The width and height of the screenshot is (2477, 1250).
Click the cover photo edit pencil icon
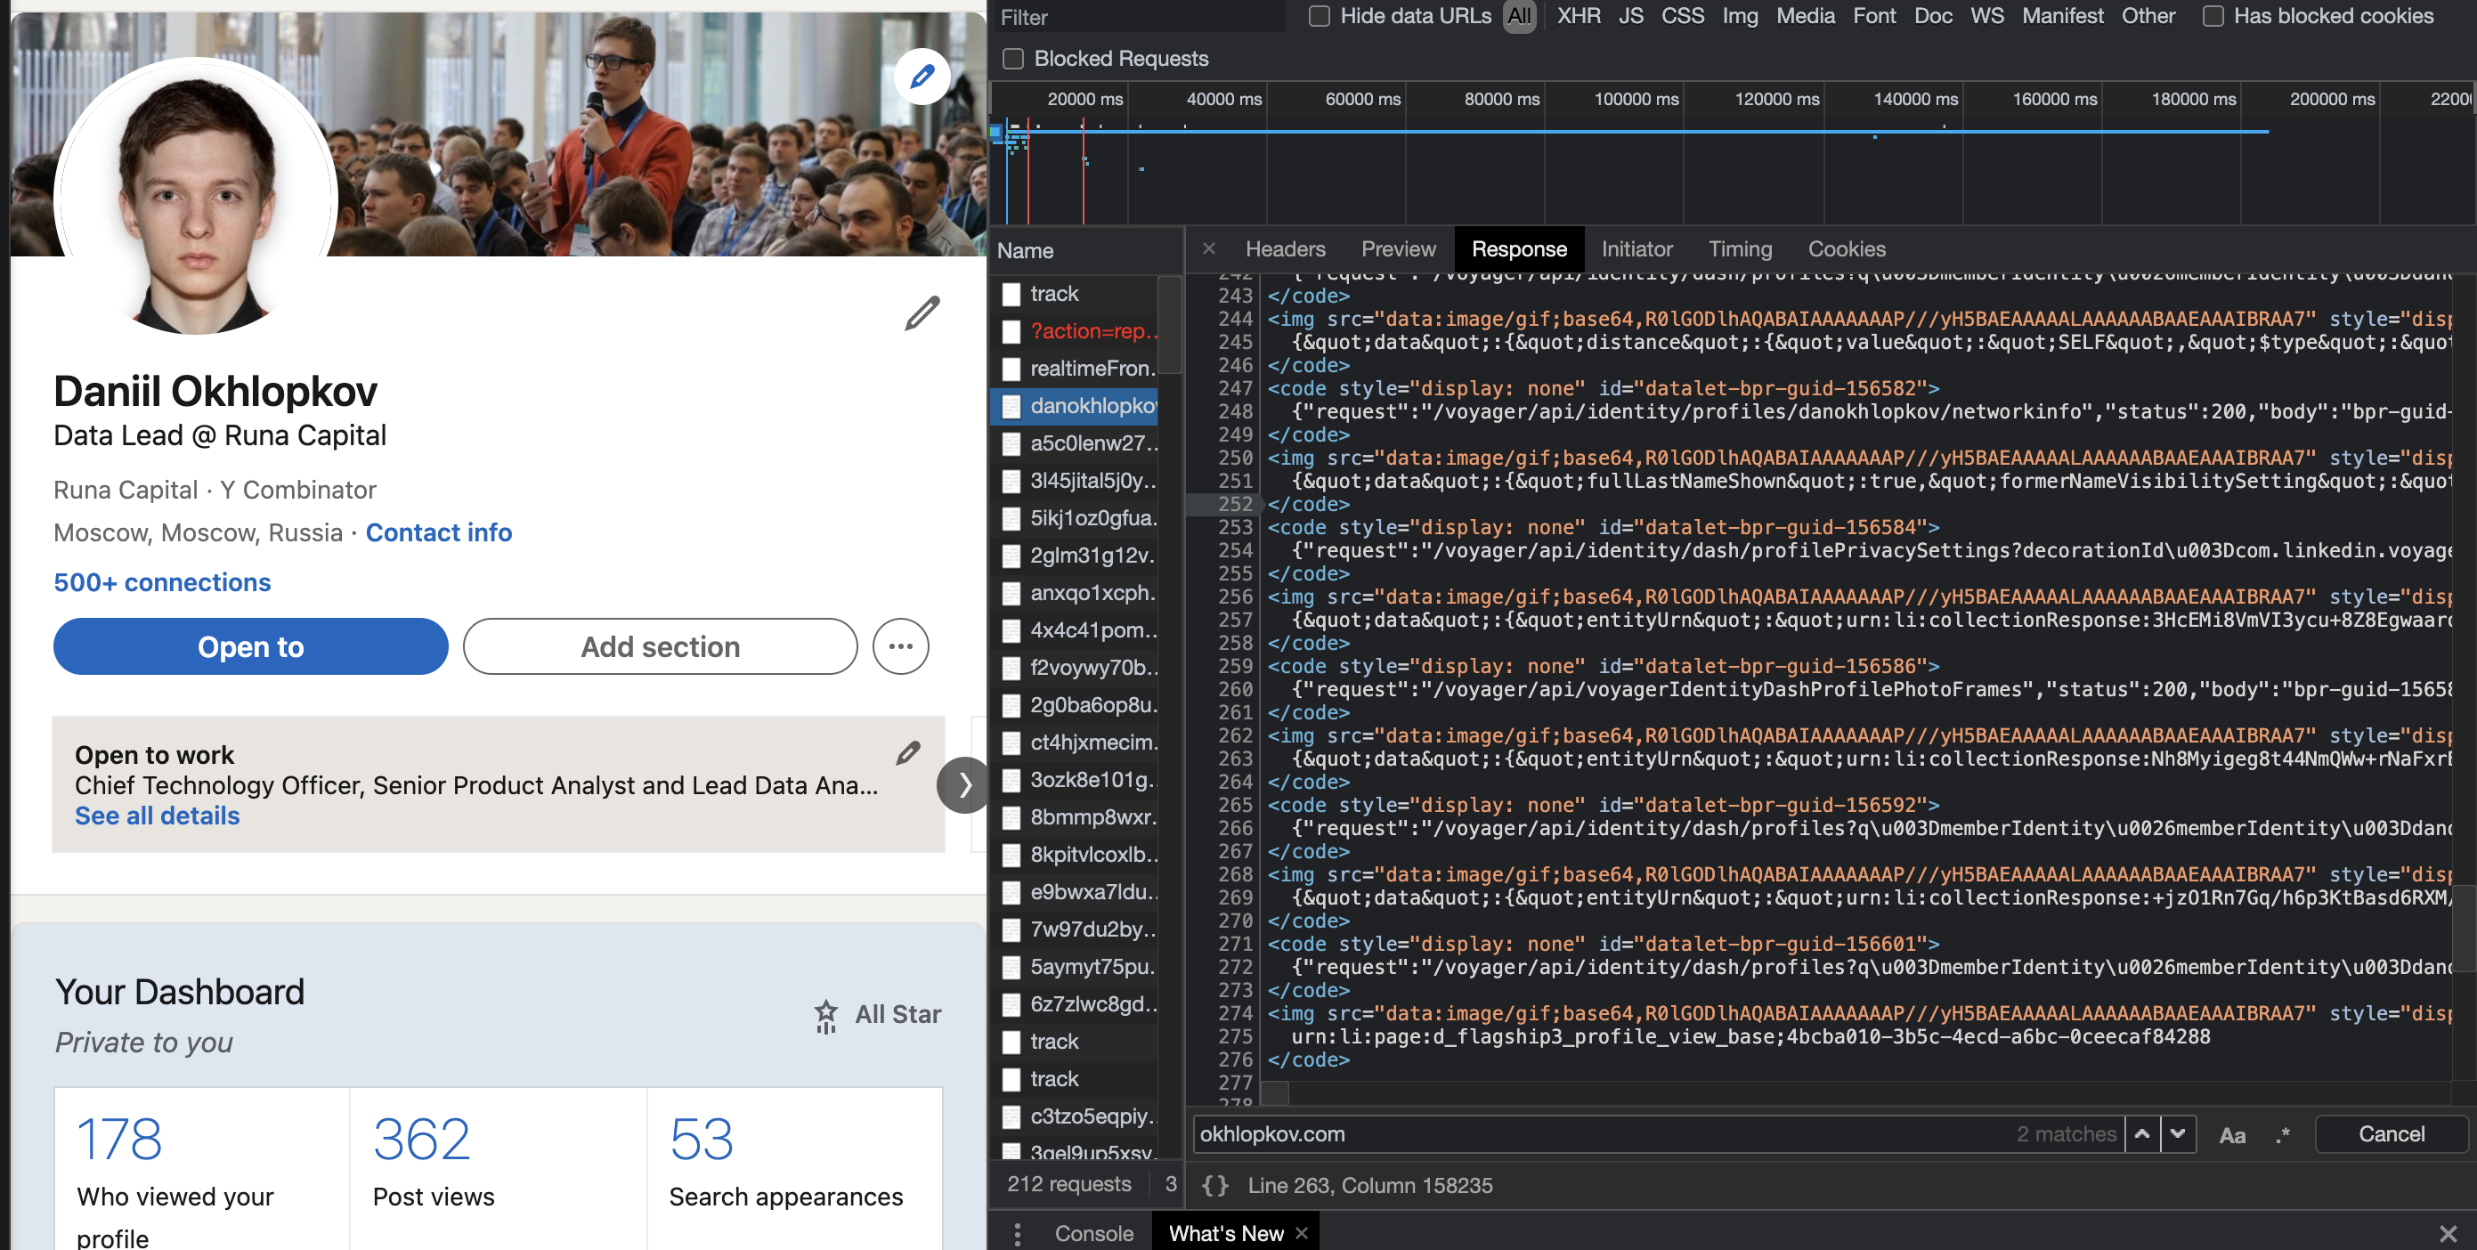coord(922,77)
